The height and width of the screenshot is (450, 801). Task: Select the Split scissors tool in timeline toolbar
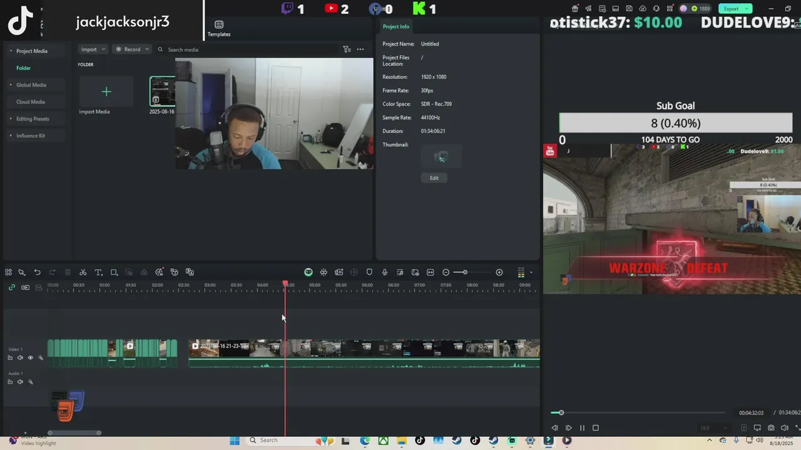83,272
